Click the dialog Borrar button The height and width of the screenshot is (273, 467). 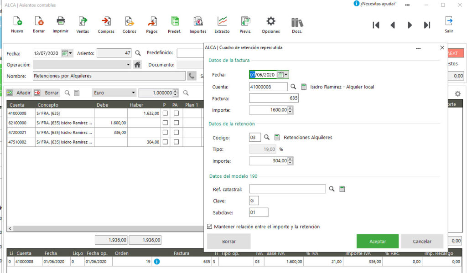click(229, 241)
